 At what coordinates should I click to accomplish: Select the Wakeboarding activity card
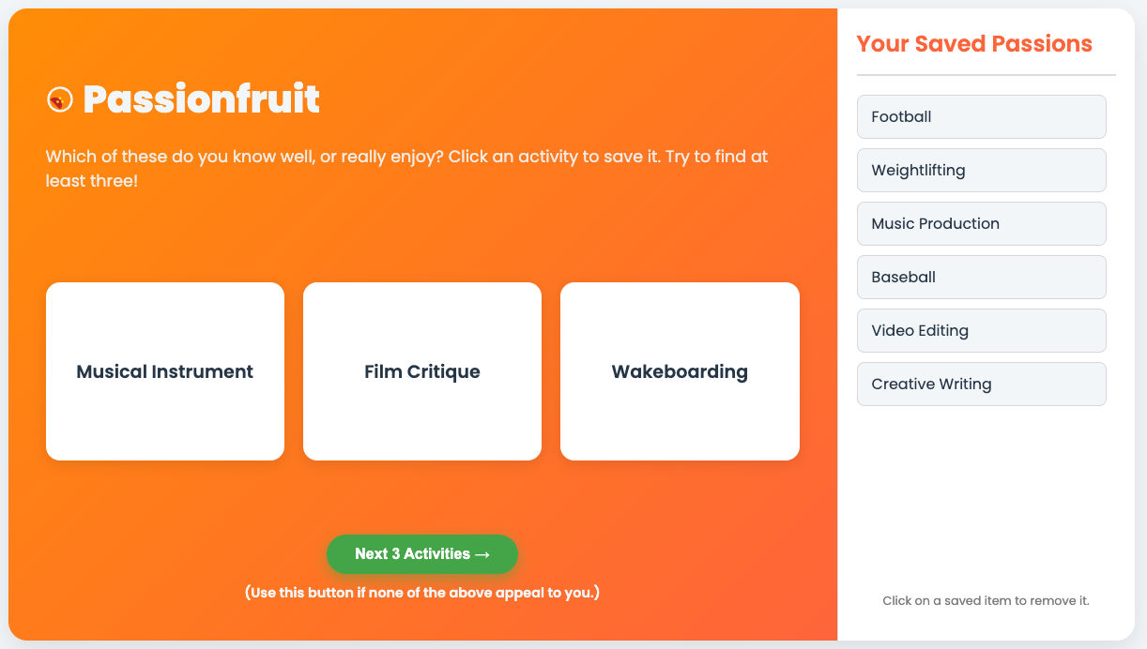coord(679,371)
